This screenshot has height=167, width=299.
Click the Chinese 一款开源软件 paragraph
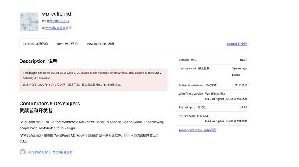click(89, 138)
